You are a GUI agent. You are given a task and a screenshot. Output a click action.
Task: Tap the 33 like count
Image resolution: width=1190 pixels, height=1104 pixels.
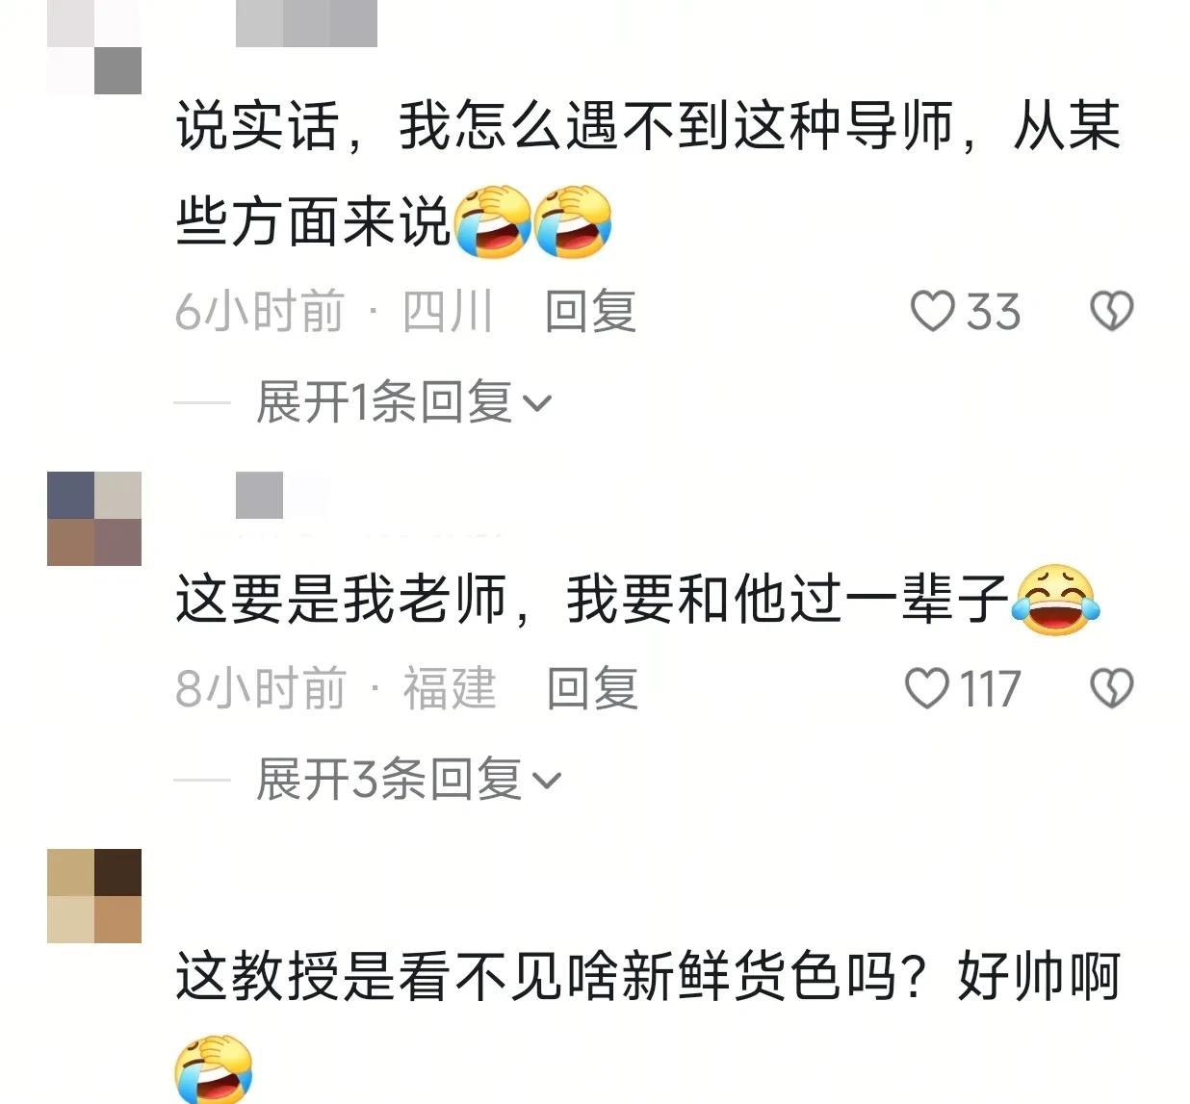click(x=994, y=312)
